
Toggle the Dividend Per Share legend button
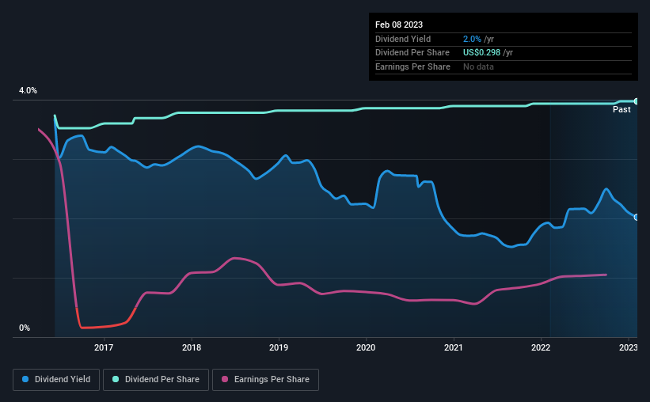[156, 380]
